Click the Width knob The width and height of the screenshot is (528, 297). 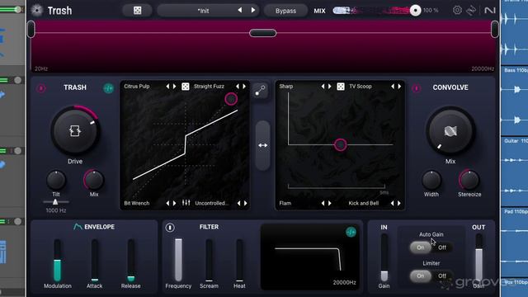click(431, 180)
